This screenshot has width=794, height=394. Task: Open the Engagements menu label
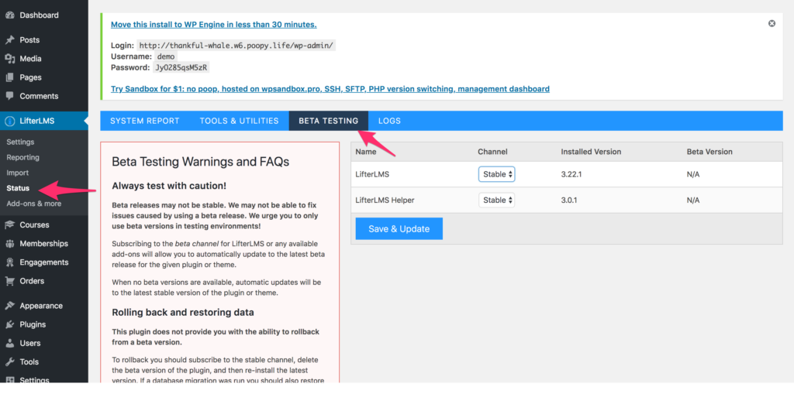(x=44, y=262)
